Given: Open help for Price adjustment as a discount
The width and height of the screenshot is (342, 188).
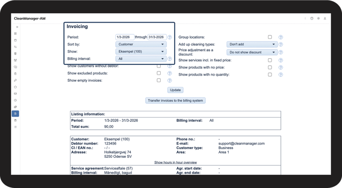Looking at the screenshot, I should tap(281, 53).
